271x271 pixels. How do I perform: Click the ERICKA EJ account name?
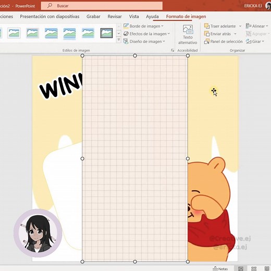click(253, 6)
